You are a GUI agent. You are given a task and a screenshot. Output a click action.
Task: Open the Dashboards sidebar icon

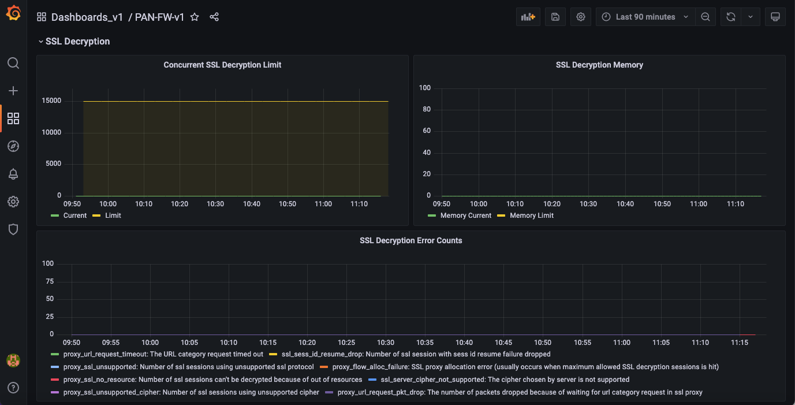pos(13,118)
